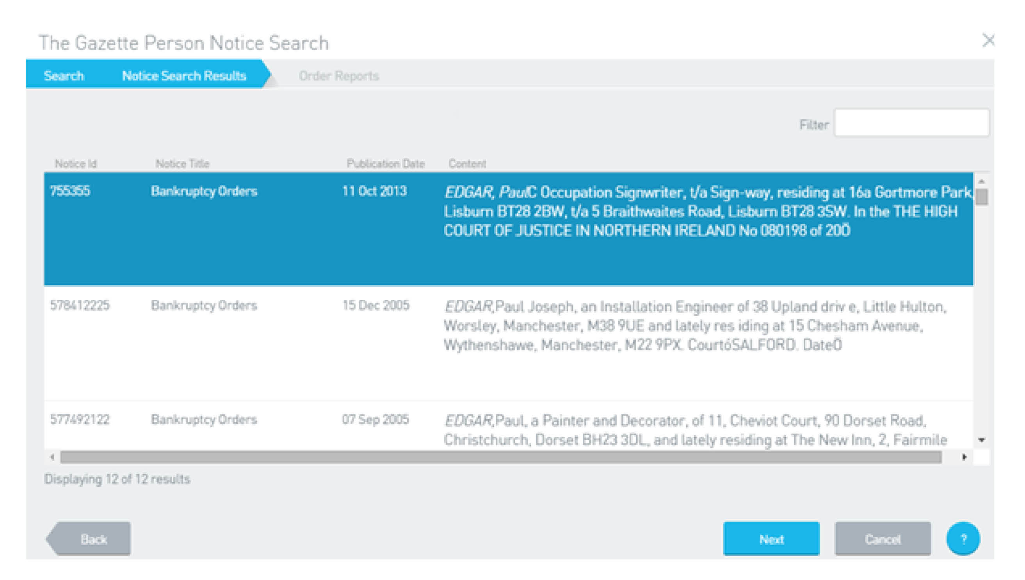Image resolution: width=1025 pixels, height=580 pixels.
Task: Close the Gazette Person Notice Search dialog
Action: point(988,40)
